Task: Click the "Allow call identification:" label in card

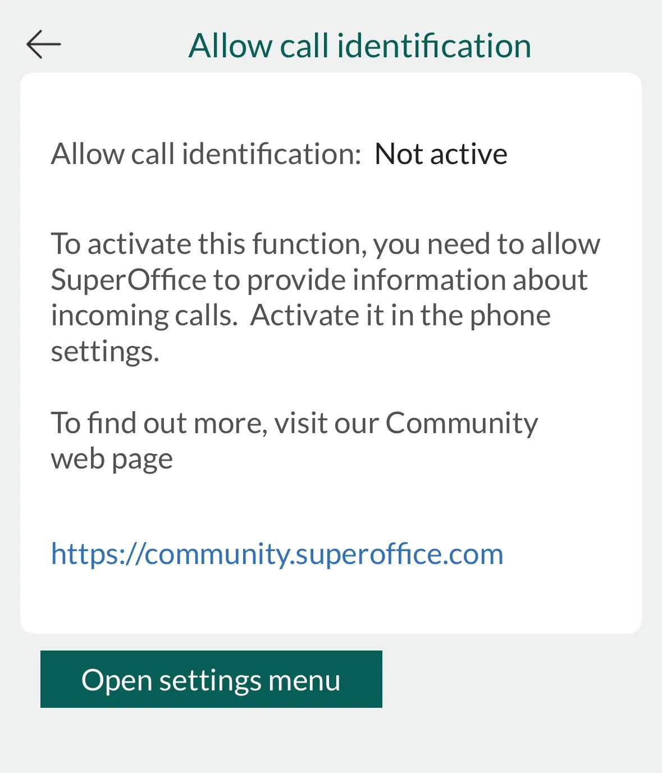Action: [x=206, y=154]
